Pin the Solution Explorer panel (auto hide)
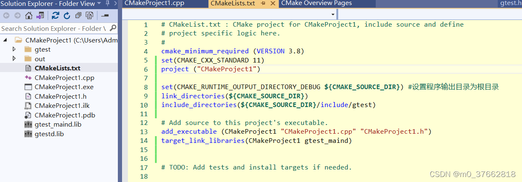Image resolution: width=522 pixels, height=182 pixels. coord(108,3)
